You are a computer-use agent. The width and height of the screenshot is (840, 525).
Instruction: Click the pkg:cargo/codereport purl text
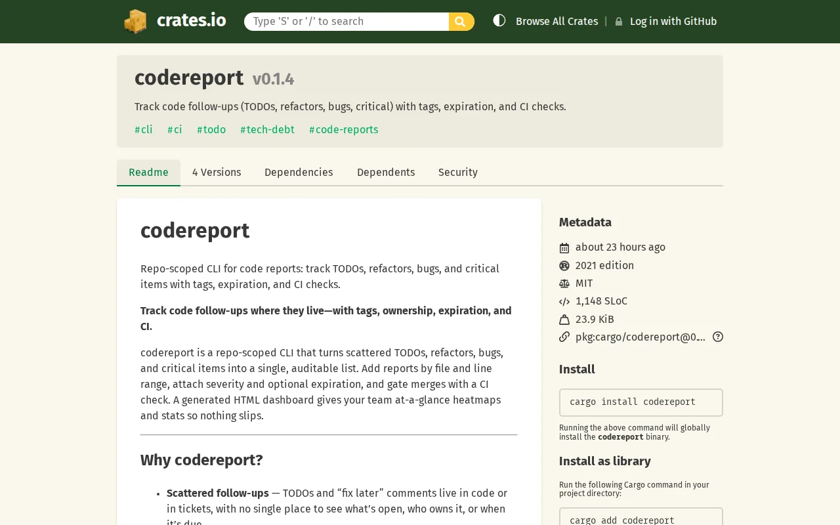pyautogui.click(x=640, y=337)
